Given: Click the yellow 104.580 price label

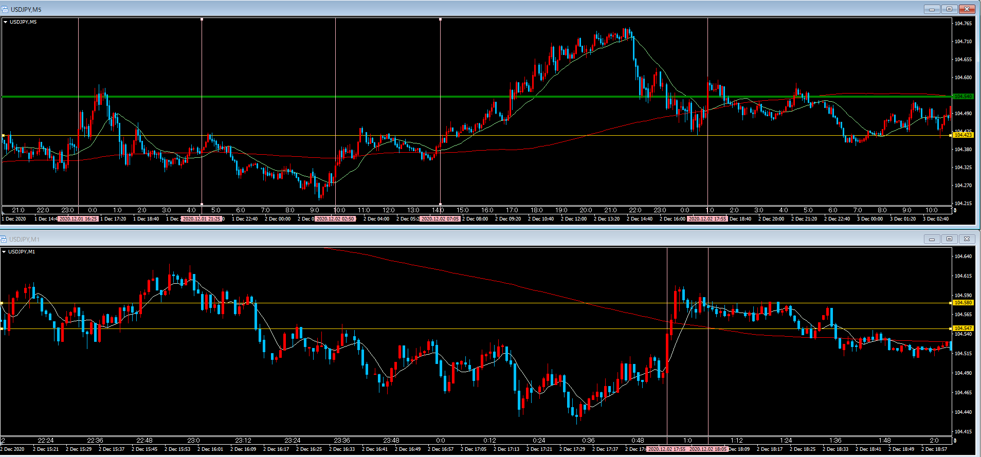Looking at the screenshot, I should click(x=963, y=303).
